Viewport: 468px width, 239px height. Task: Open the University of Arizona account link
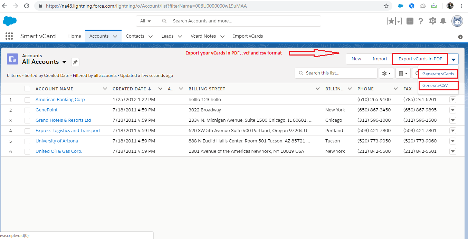[x=57, y=141]
